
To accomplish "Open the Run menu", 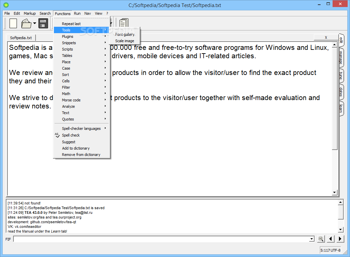I will tap(77, 13).
